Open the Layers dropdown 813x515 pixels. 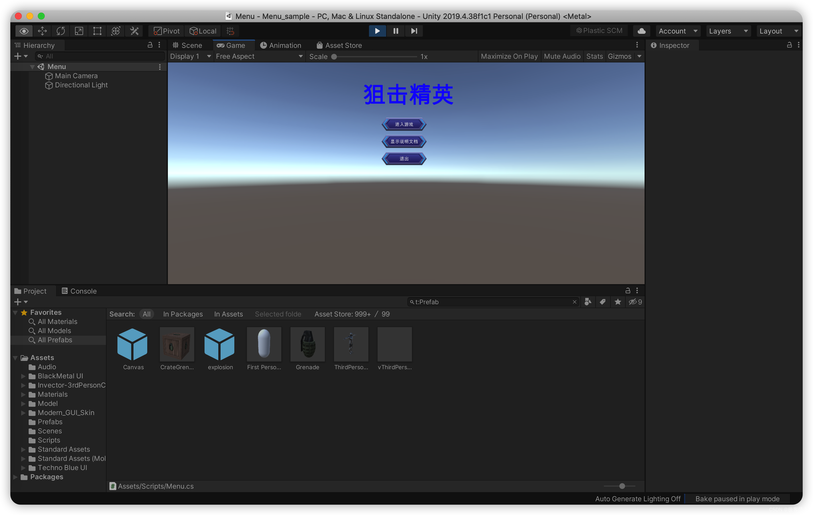point(728,31)
